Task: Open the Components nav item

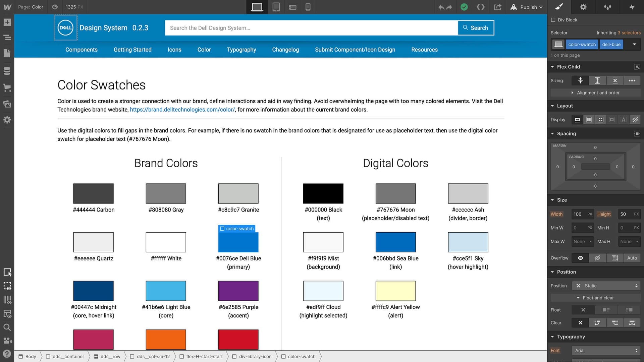Action: [82, 50]
